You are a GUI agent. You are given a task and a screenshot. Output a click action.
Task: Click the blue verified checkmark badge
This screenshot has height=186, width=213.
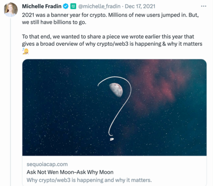(66, 6)
